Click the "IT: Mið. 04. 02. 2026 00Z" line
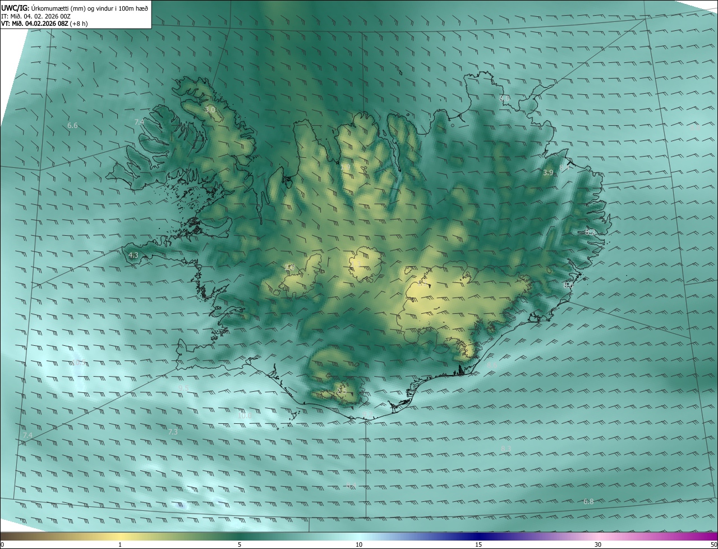Image resolution: width=718 pixels, height=549 pixels. (x=36, y=16)
